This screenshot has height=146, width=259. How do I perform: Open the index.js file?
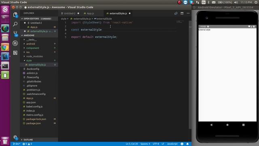point(39,111)
